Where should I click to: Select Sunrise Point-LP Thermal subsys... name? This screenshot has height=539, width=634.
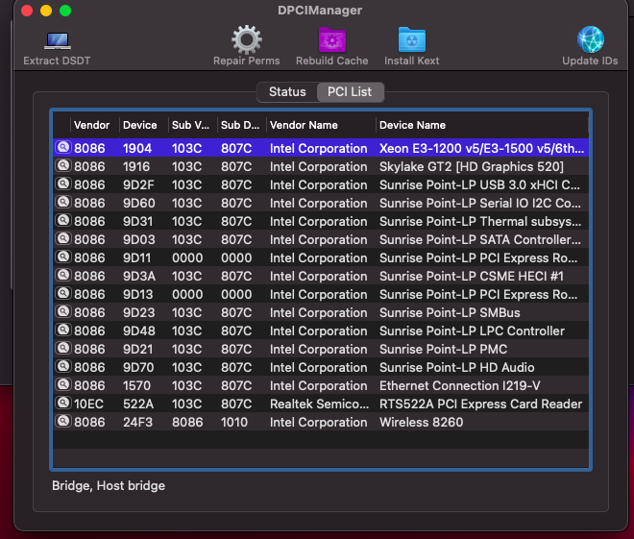(480, 221)
